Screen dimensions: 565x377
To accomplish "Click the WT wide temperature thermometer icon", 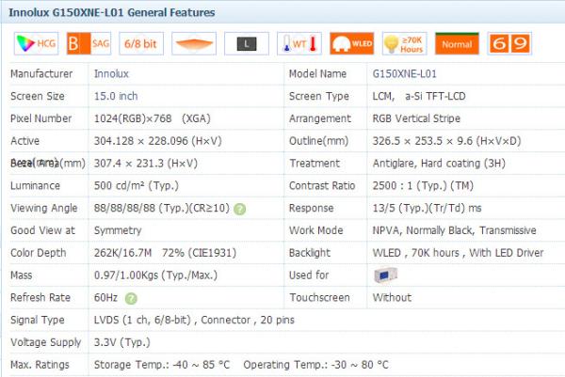I will coord(299,43).
